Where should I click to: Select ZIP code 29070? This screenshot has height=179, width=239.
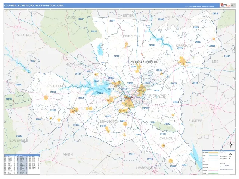tap(81, 98)
